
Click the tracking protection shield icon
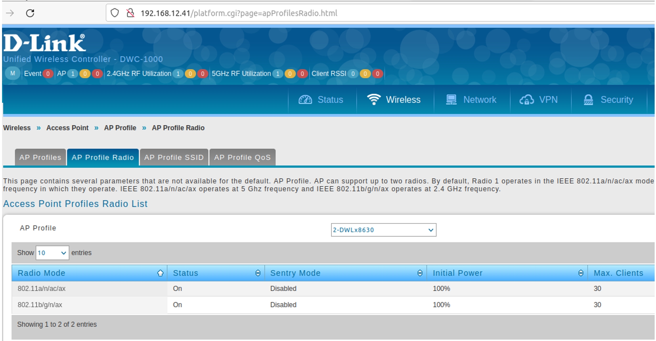[x=115, y=13]
